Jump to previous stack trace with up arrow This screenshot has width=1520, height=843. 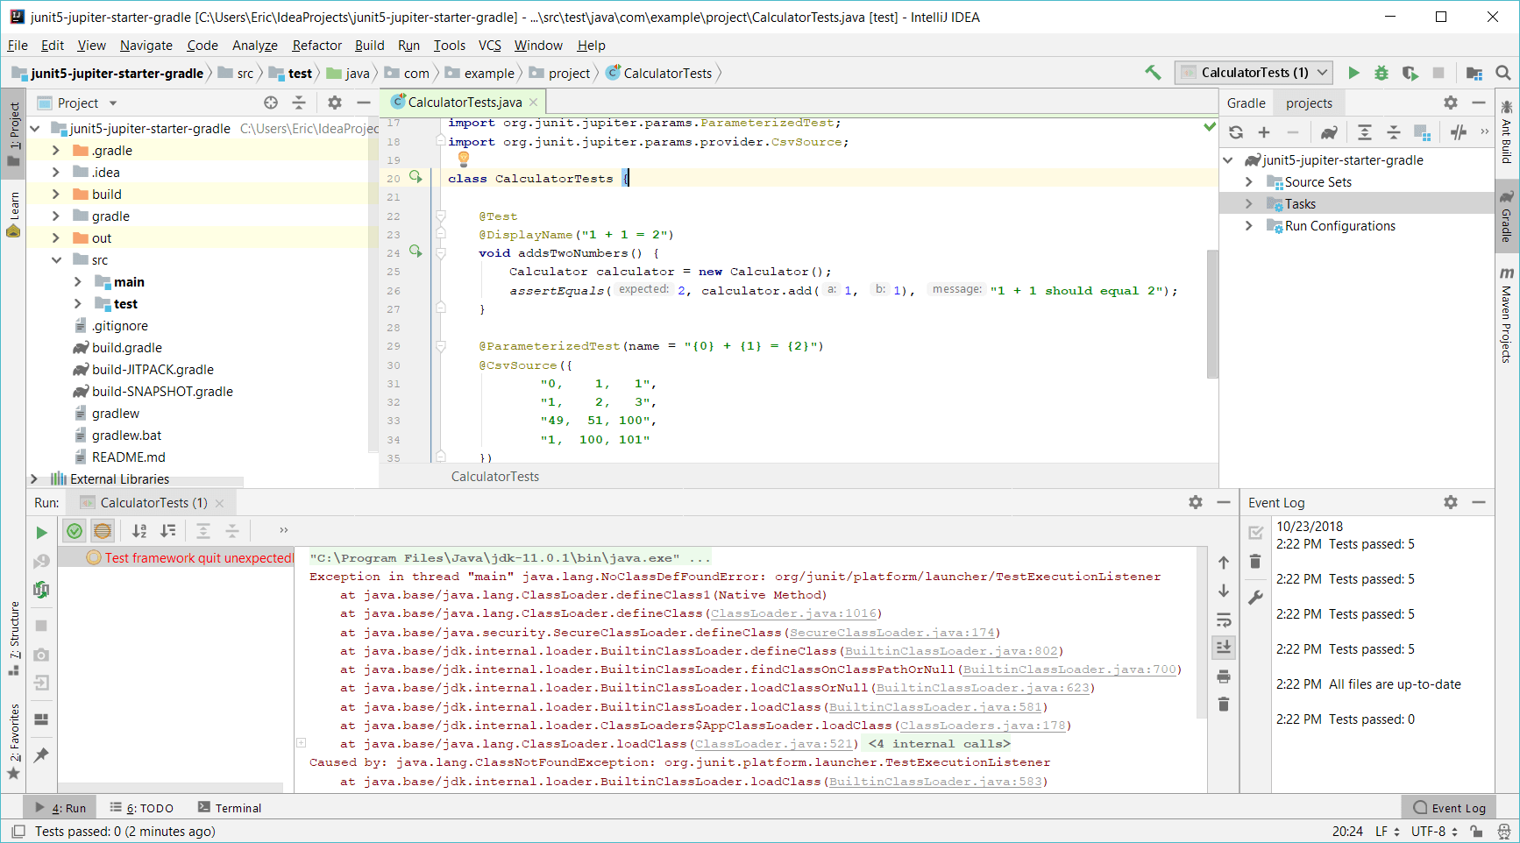click(x=1224, y=563)
